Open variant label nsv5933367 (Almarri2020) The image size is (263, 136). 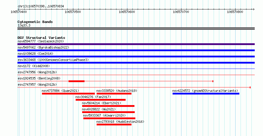click(x=104, y=115)
